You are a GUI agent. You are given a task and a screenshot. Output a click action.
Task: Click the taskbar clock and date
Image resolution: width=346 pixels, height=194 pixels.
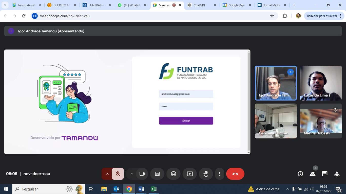(323, 189)
